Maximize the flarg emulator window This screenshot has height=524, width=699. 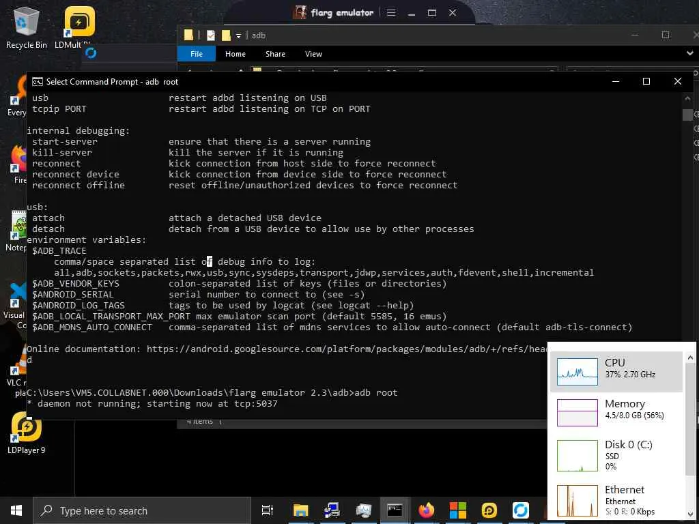[432, 13]
